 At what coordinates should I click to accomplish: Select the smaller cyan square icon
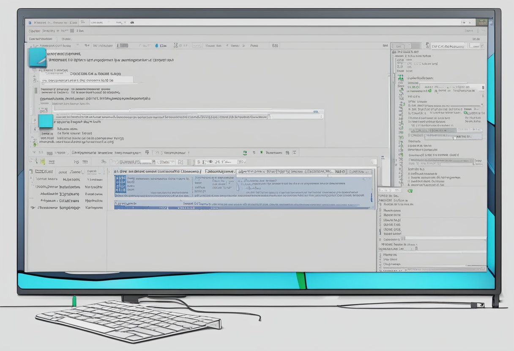click(x=46, y=121)
